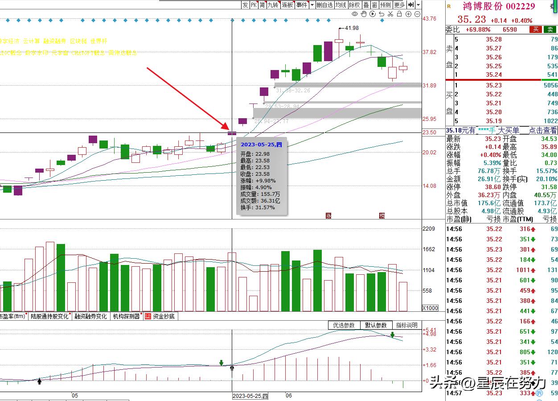Image resolution: width=558 pixels, height=401 pixels.
Task: Open 预测 prediction tool
Action: point(386,5)
